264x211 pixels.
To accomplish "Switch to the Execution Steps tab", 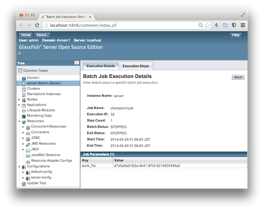I will click(x=136, y=66).
